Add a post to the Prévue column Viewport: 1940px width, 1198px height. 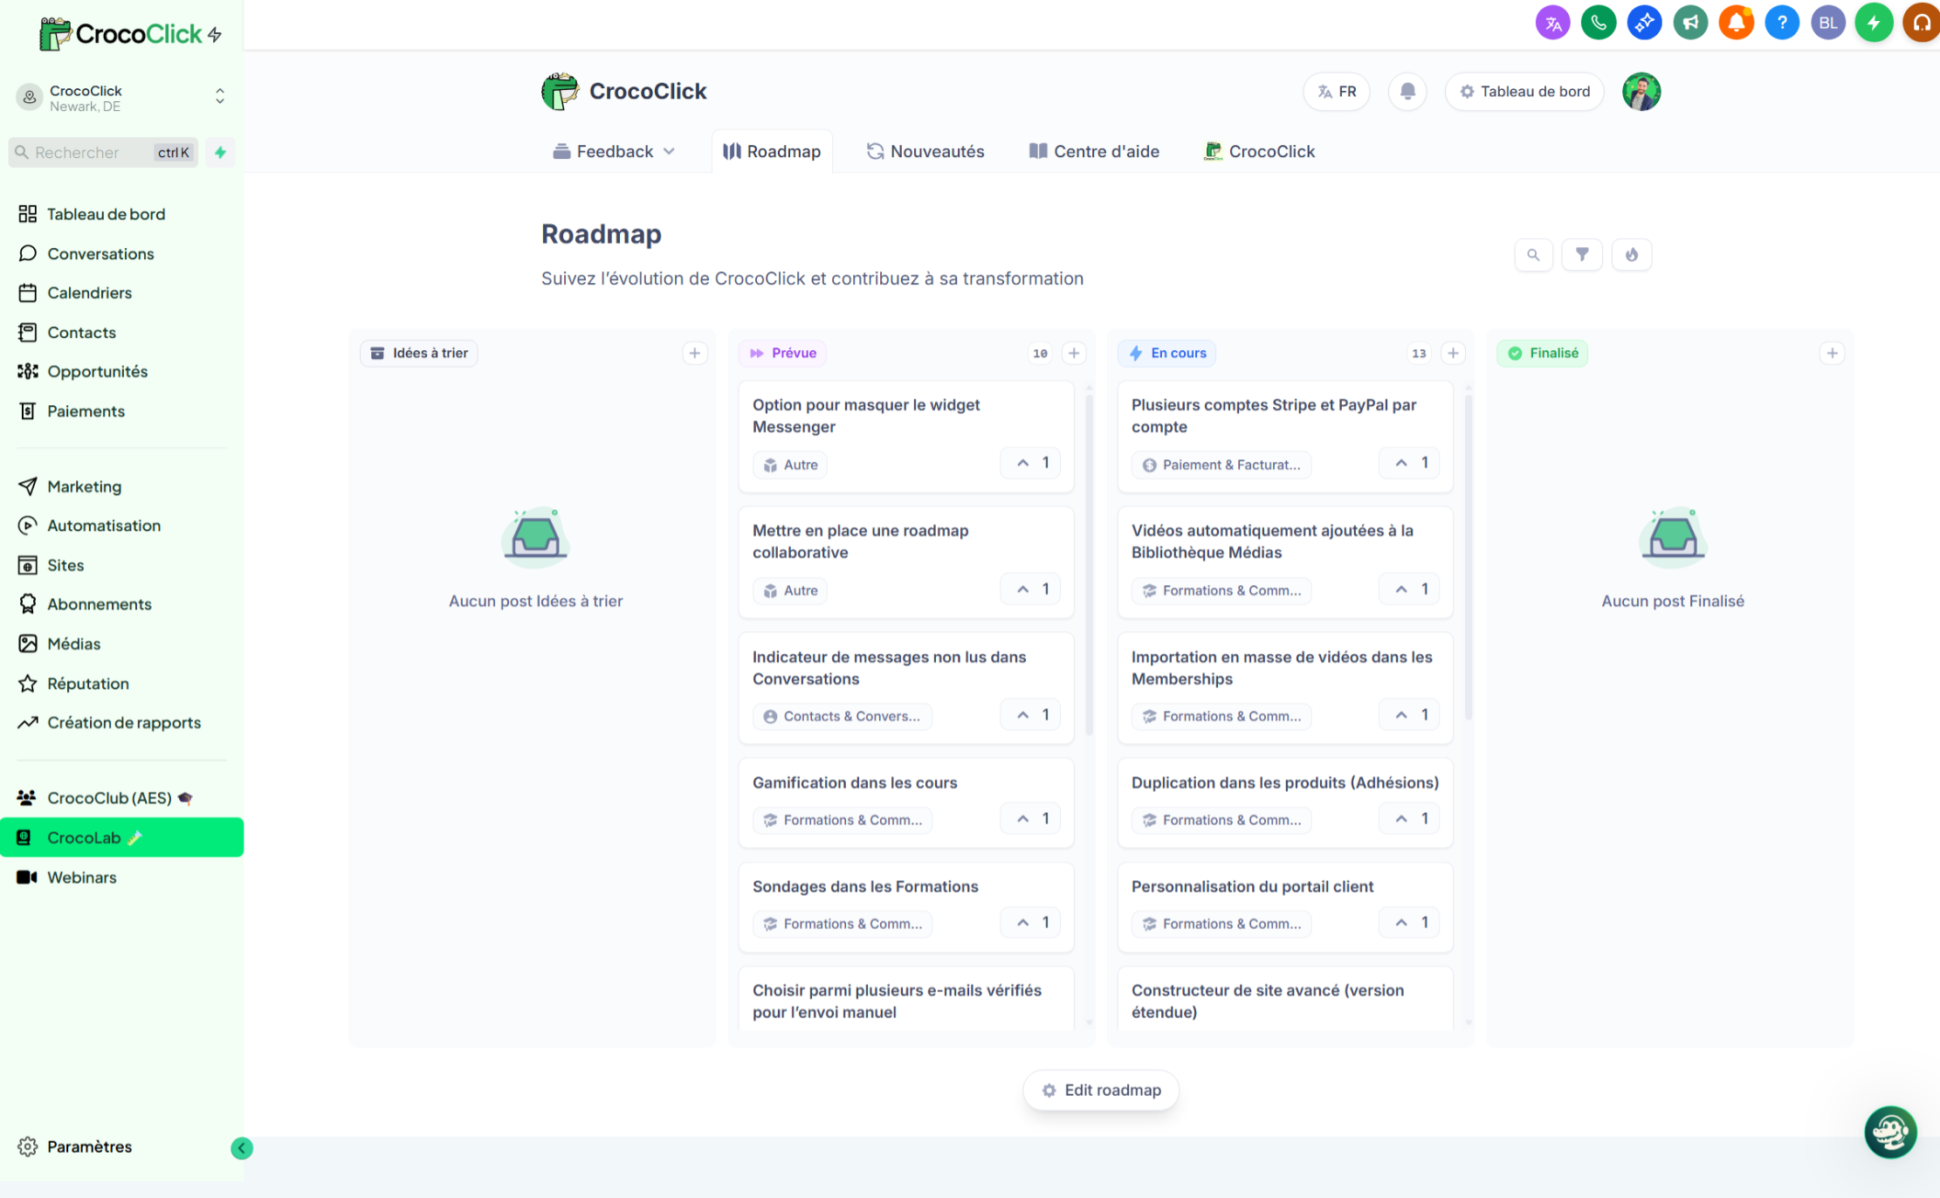pyautogui.click(x=1074, y=354)
